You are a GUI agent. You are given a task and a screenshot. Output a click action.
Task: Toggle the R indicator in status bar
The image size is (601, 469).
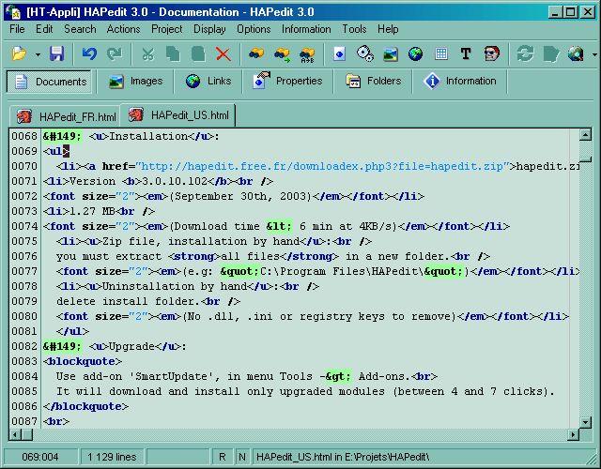tap(223, 457)
